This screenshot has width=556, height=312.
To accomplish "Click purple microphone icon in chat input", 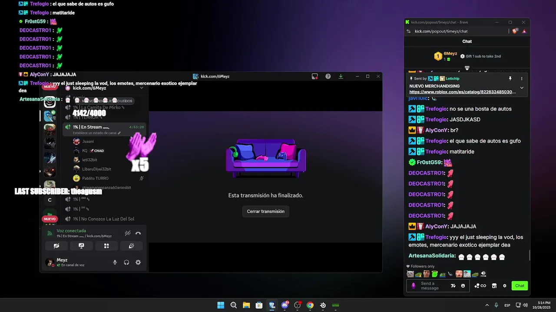I will 413,286.
